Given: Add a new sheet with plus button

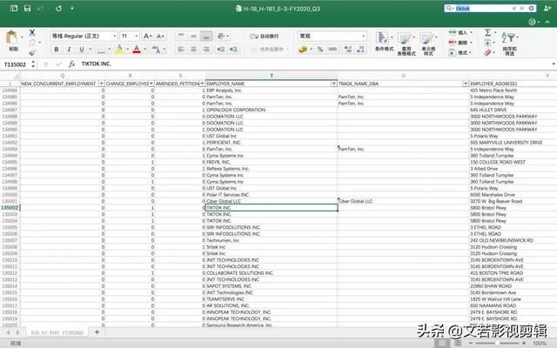Looking at the screenshot, I should point(97,332).
